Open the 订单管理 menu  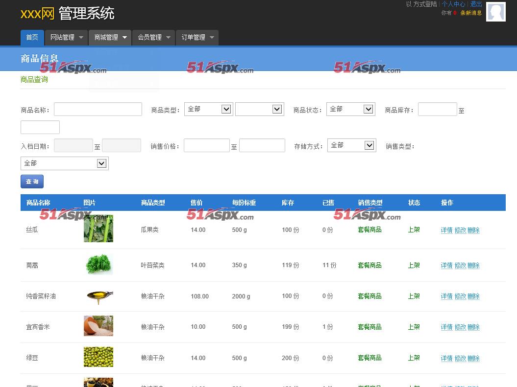tap(197, 38)
